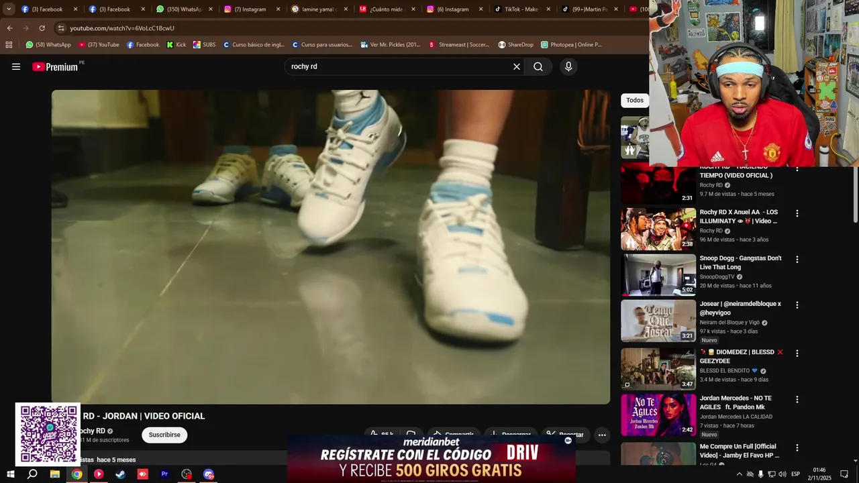Open the DIOMEDEZ BLESSD thumbnail

click(658, 368)
